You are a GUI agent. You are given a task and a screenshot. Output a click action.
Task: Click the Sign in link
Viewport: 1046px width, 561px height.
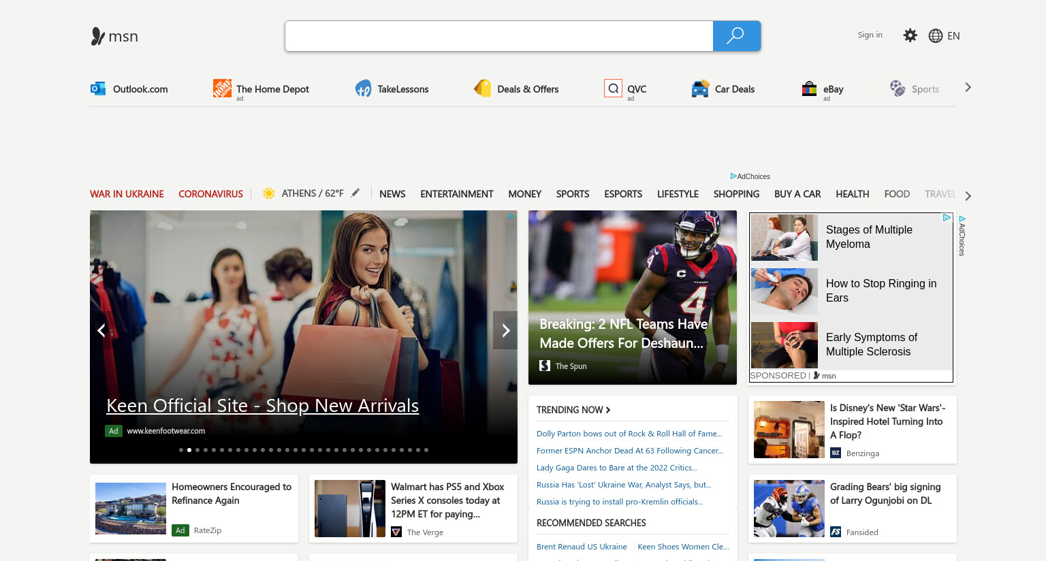coord(870,35)
